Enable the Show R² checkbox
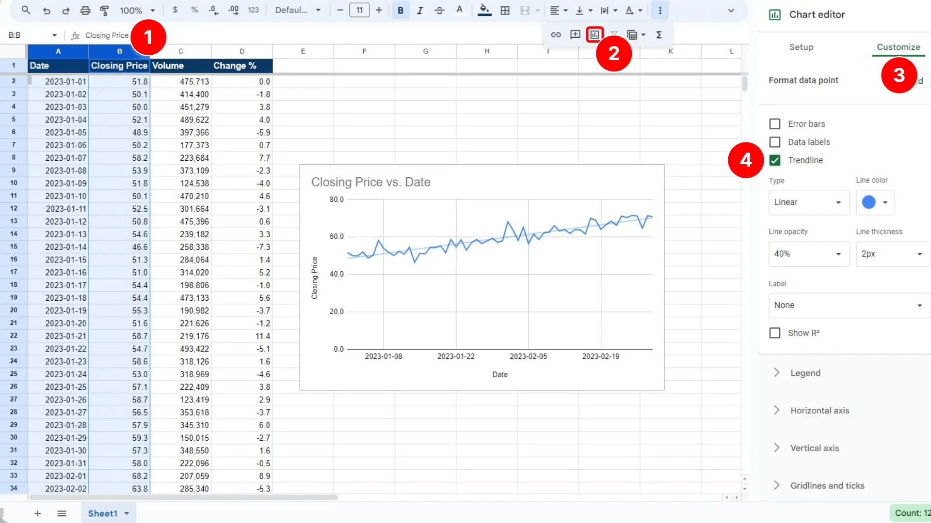931x523 pixels. (774, 333)
